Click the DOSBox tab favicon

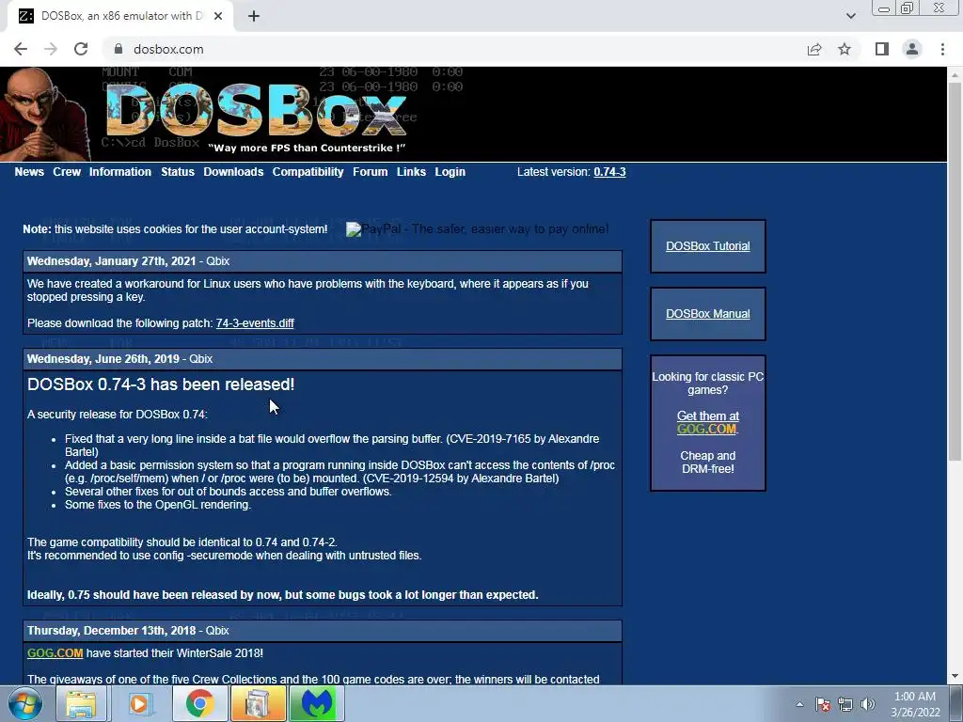pyautogui.click(x=25, y=16)
